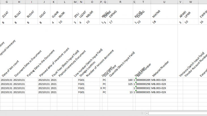
Task: Click the ZLDAT field name cell
Action: 6,14
